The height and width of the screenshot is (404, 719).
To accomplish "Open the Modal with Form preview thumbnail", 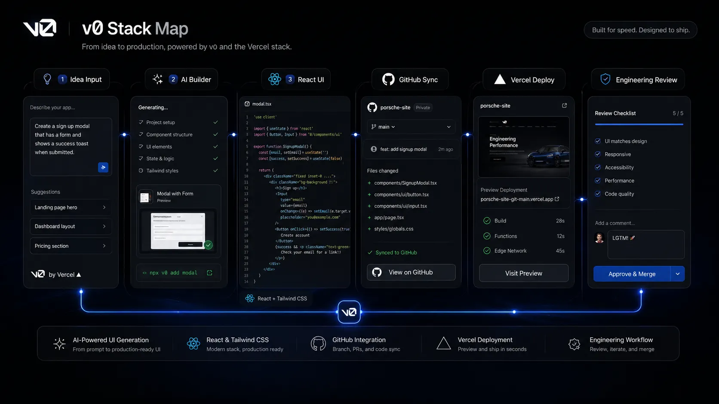I will [x=178, y=231].
